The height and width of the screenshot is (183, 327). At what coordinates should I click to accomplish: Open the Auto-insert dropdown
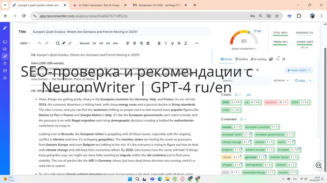pyautogui.click(x=299, y=70)
